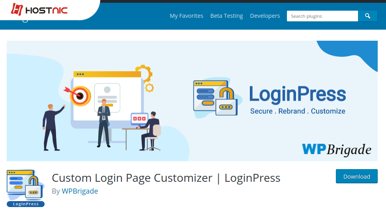386x211 pixels.
Task: Go to the Developers menu item
Action: 265,16
